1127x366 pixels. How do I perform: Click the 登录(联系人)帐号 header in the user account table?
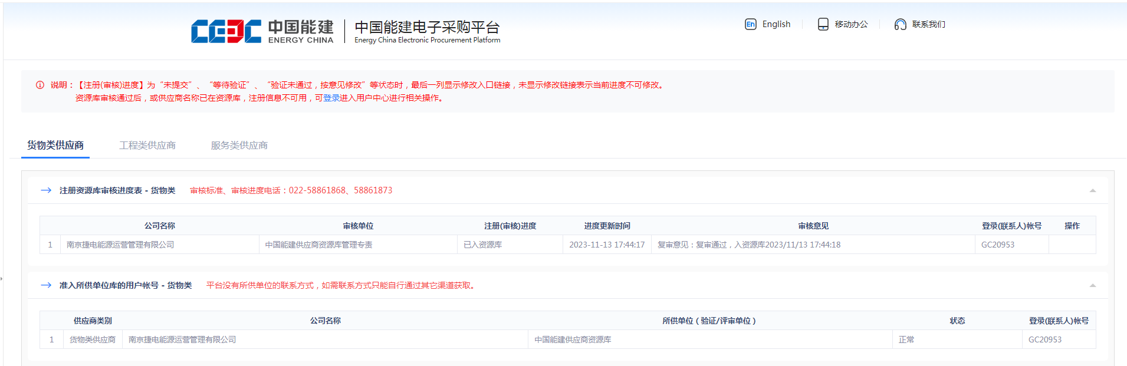coord(1059,321)
